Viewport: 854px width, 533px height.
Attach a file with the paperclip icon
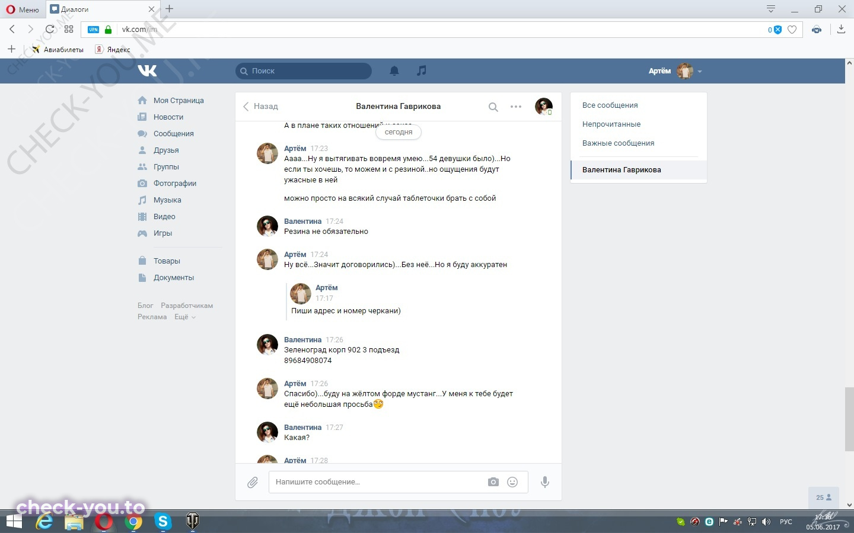tap(253, 483)
